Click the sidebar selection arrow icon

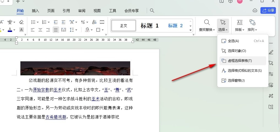[x=271, y=63]
